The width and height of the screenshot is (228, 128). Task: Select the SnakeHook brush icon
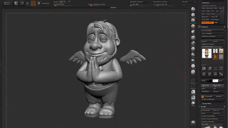click(193, 60)
